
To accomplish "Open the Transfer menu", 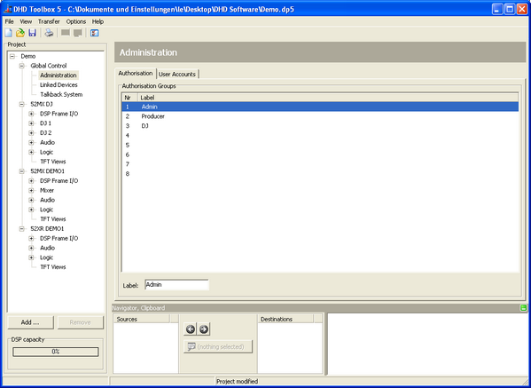I will tap(49, 21).
